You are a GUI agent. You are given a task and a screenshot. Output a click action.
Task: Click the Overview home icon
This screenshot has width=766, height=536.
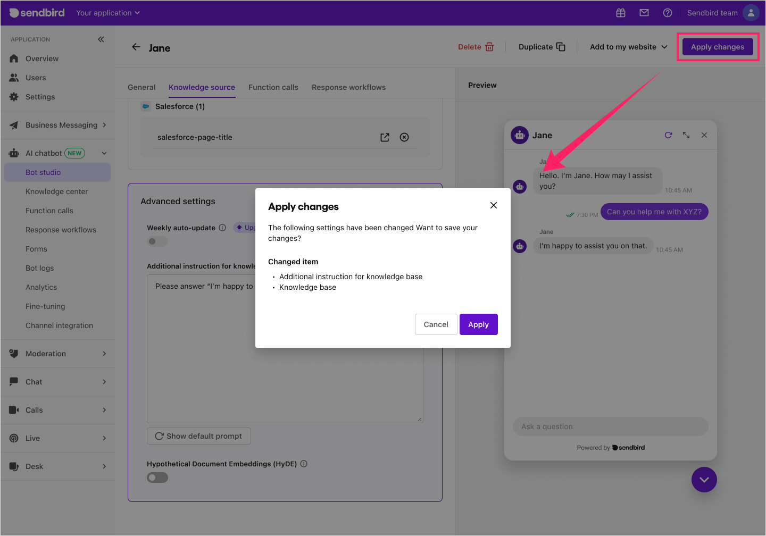click(14, 58)
